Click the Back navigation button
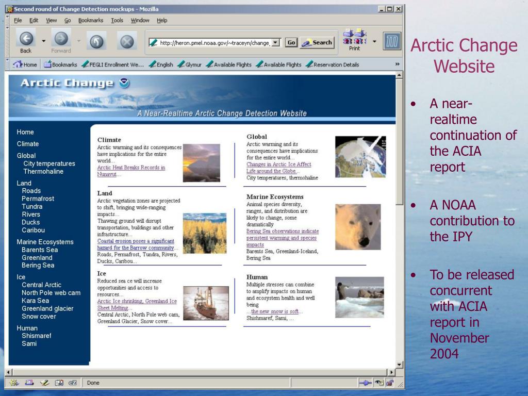Viewport: 528px width, 396px height. click(26, 41)
